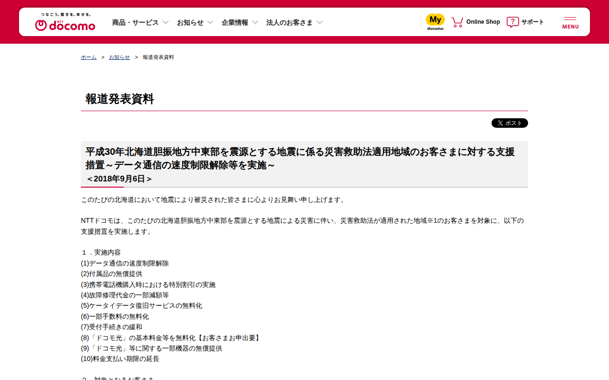Viewport: 609px width, 380px height.
Task: Expand the お知らせ dropdown chevron
Action: click(210, 22)
